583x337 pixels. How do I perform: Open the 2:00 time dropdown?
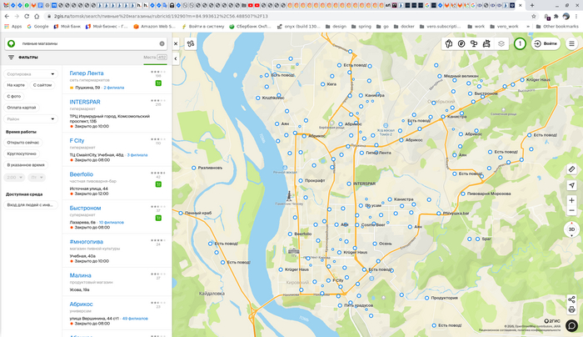(14, 177)
